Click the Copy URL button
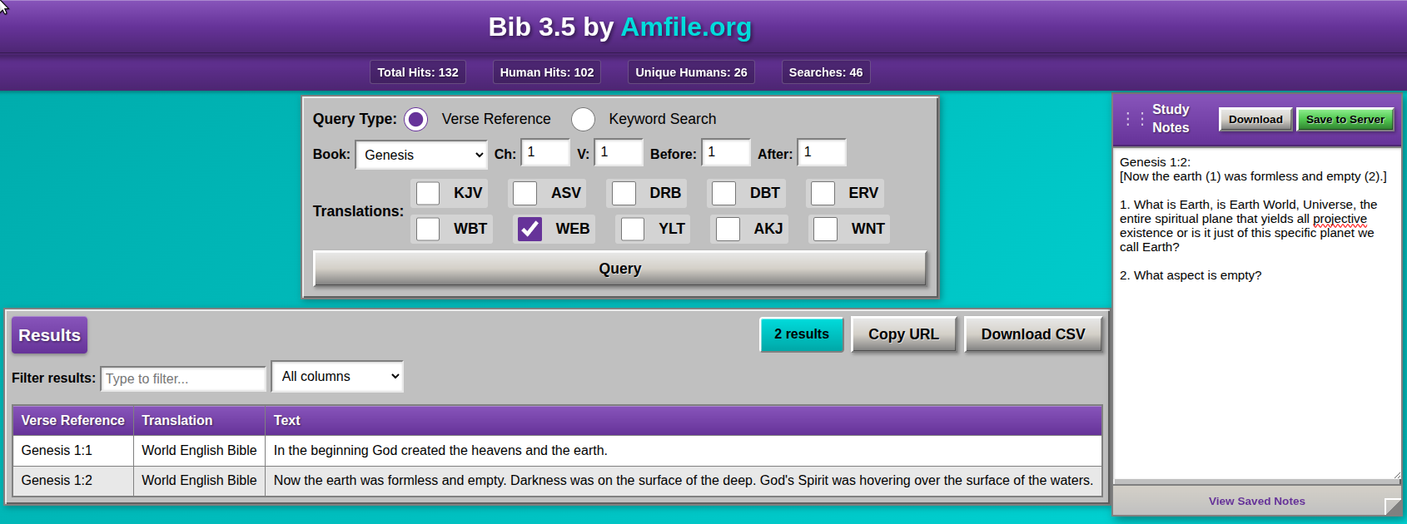 click(903, 334)
